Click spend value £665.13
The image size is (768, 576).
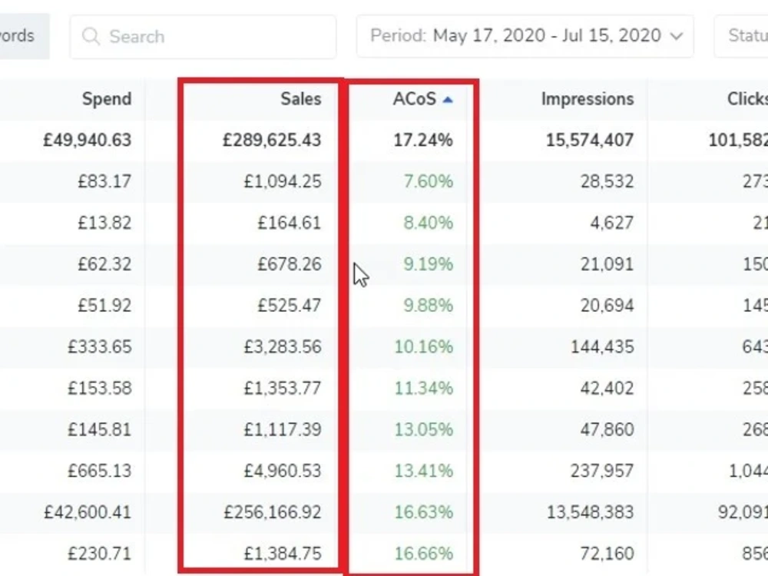coord(99,472)
